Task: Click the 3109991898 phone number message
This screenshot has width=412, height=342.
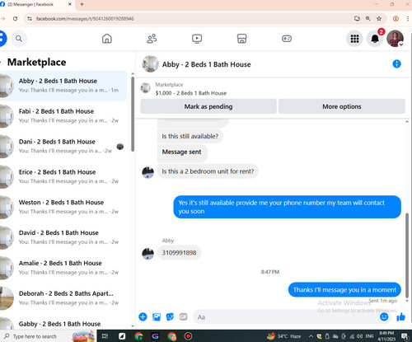Action: 179,252
